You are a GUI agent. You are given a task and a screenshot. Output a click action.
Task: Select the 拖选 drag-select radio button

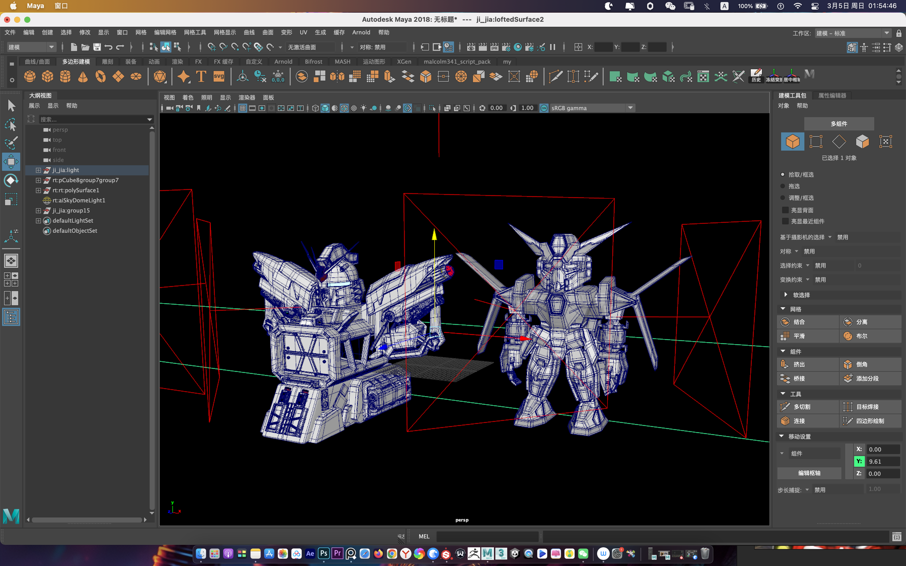(x=782, y=186)
